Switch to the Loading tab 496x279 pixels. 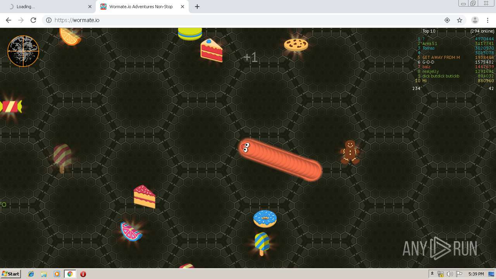(x=48, y=7)
